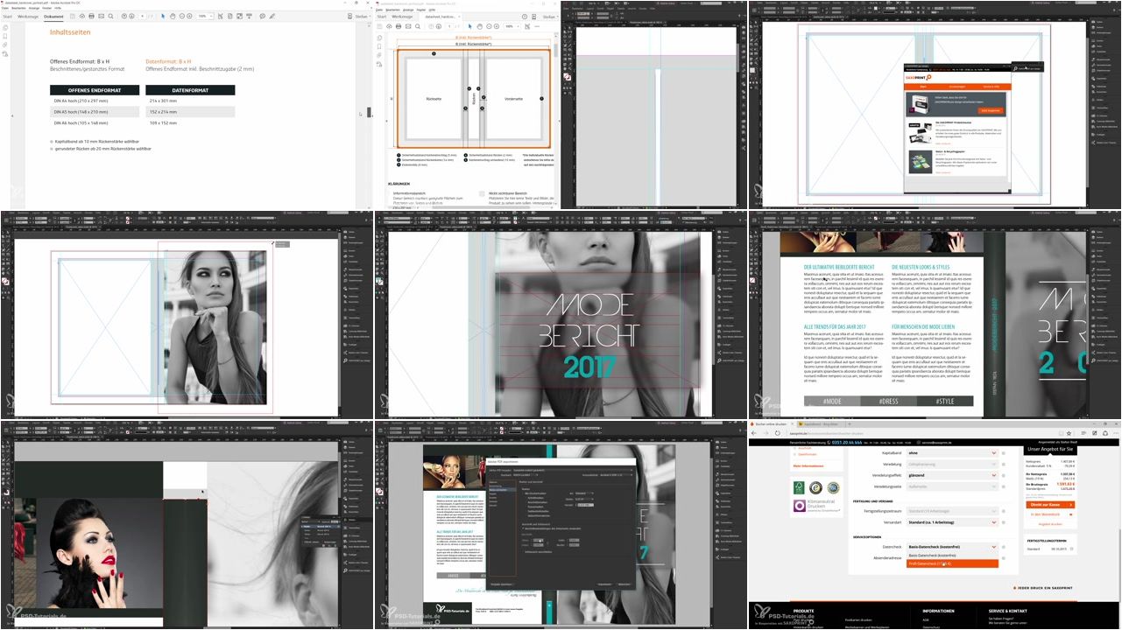Show info icon beside Kapitalband dropdown
The image size is (1122, 630).
click(x=1003, y=453)
